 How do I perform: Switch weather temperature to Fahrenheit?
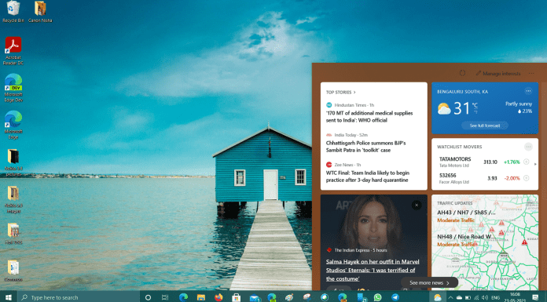[x=475, y=112]
